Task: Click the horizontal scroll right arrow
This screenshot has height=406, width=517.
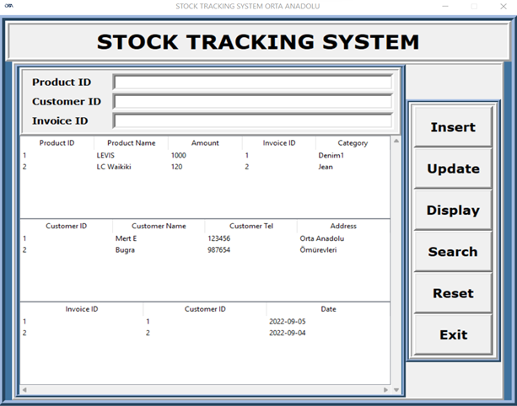Action: (x=385, y=390)
